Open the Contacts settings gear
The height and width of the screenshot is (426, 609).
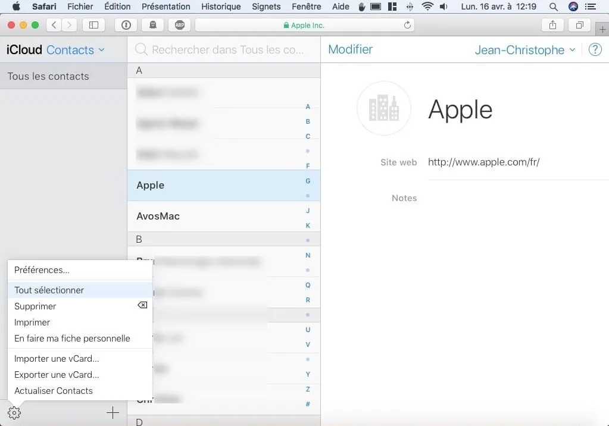14,412
